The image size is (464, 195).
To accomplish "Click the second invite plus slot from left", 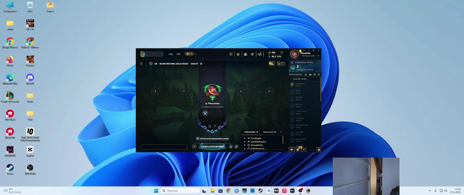I will 184,91.
